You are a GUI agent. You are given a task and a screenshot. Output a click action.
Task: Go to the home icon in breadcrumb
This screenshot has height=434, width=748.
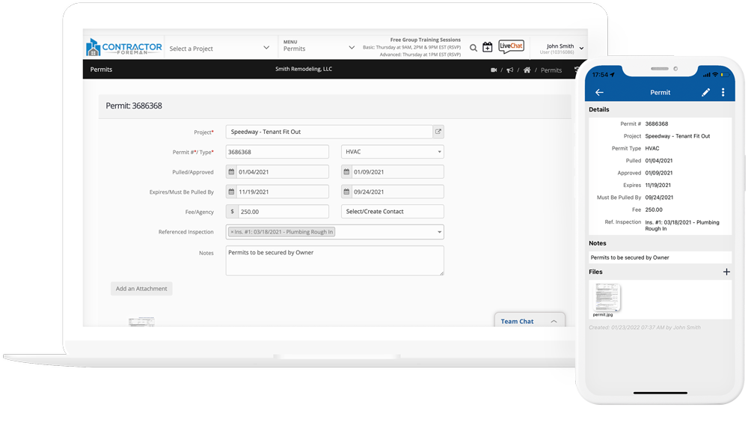pyautogui.click(x=527, y=70)
